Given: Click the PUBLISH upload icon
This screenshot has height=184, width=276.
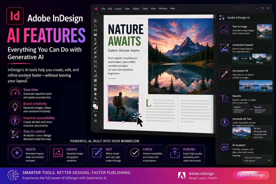Looking at the screenshot, I should (175, 153).
